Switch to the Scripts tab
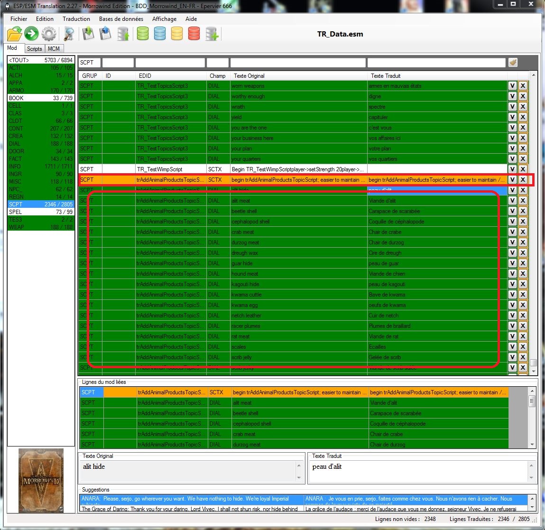 coord(34,48)
